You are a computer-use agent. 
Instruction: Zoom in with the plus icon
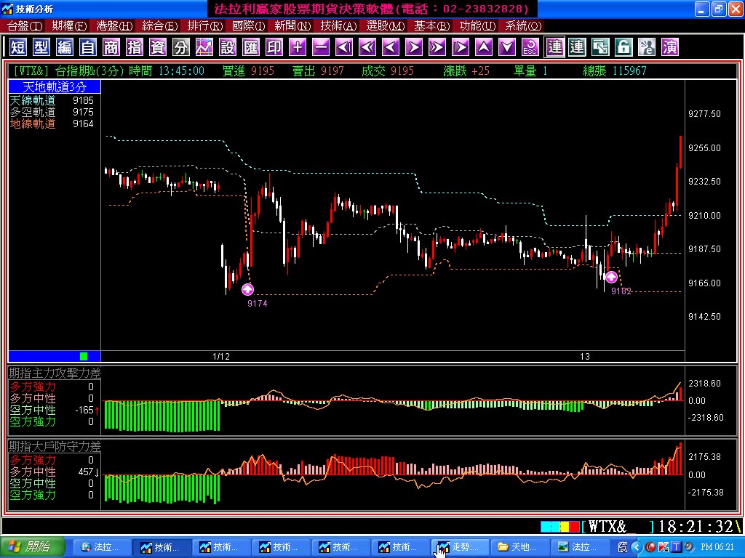pos(298,47)
